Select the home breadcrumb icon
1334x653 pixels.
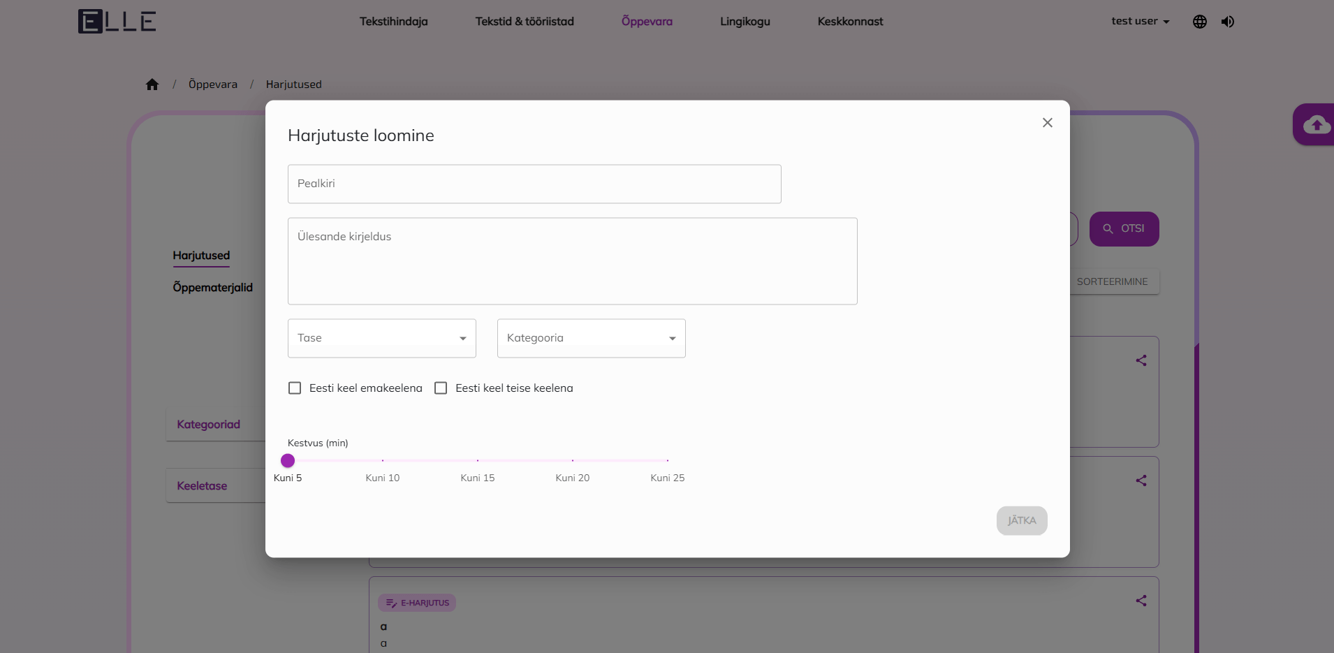[152, 84]
